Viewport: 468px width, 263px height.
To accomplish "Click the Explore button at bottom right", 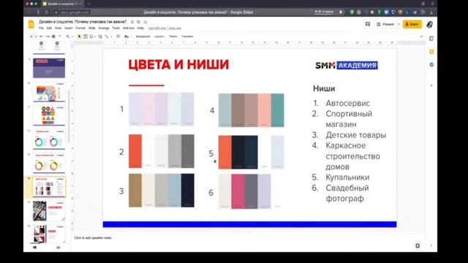I will pos(418,245).
